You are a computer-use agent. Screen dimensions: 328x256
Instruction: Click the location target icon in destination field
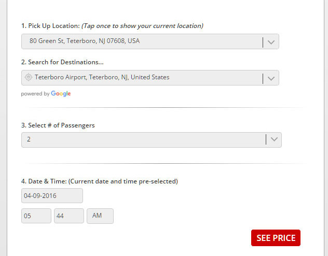tap(29, 78)
